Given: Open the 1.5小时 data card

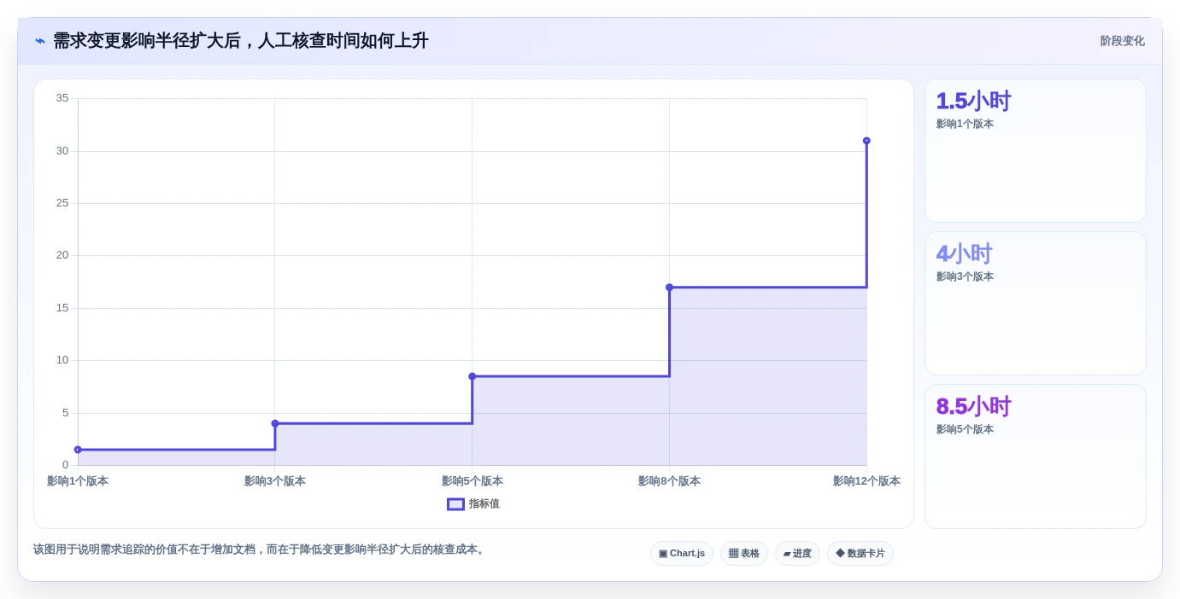Looking at the screenshot, I should tap(1036, 151).
